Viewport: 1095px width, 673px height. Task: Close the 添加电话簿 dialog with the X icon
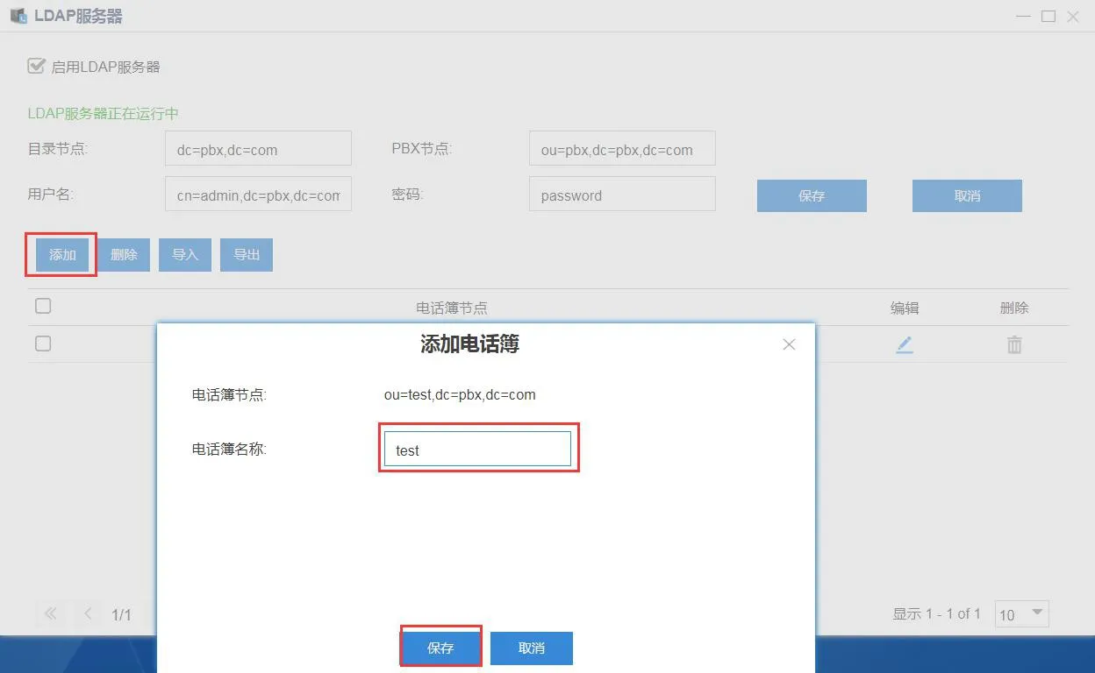click(x=789, y=344)
